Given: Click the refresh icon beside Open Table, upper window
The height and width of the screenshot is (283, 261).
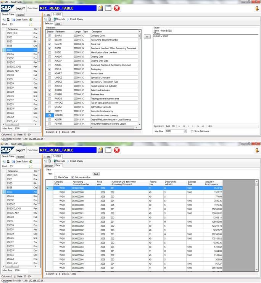Looking at the screenshot, I should click(x=31, y=20).
